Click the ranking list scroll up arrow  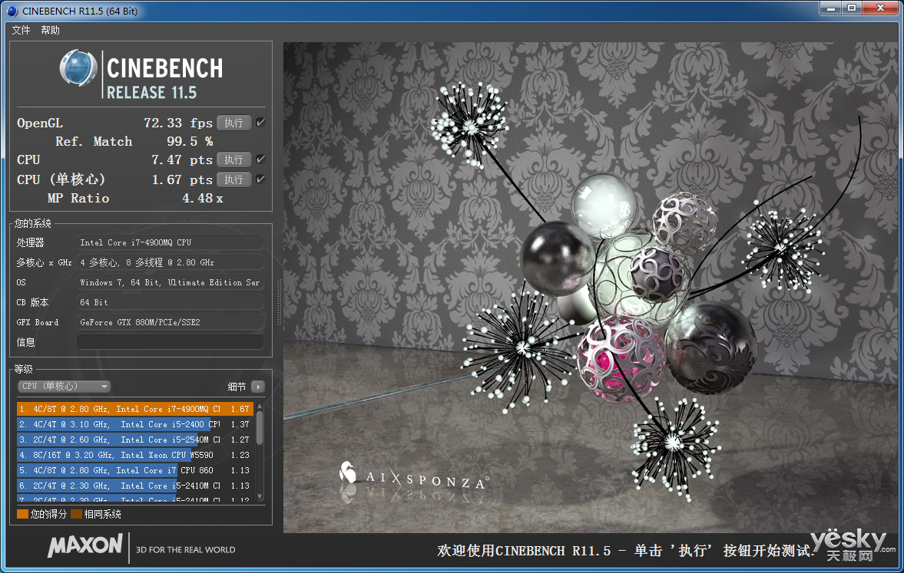pos(260,407)
